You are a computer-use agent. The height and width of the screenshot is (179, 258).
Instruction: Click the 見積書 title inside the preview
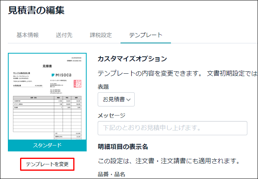click(47, 66)
